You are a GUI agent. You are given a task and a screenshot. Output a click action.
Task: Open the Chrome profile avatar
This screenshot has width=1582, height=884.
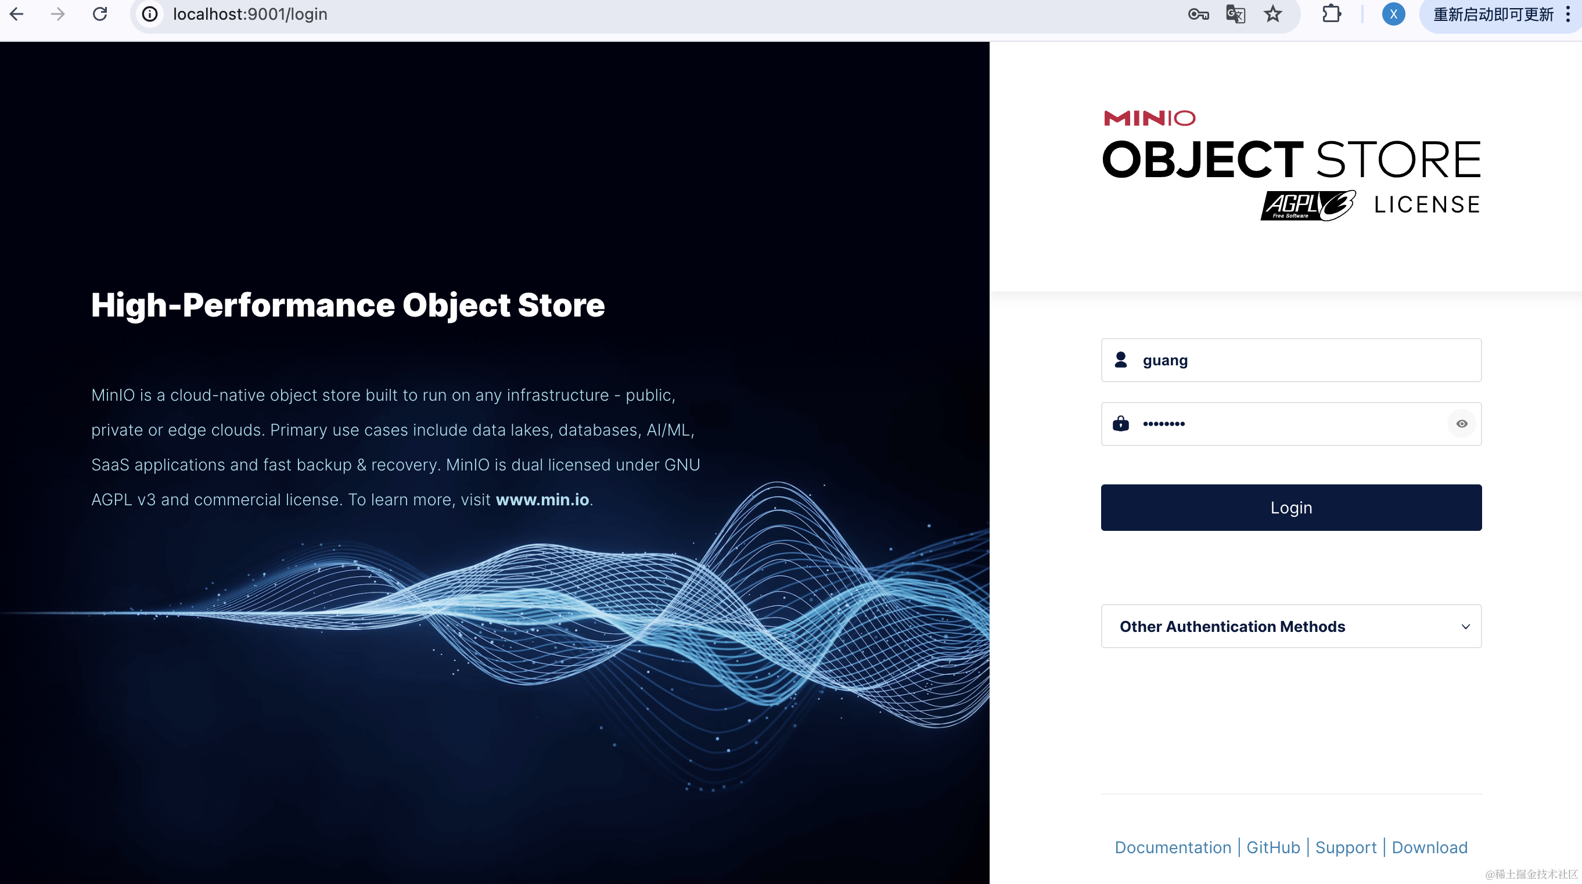(x=1393, y=14)
